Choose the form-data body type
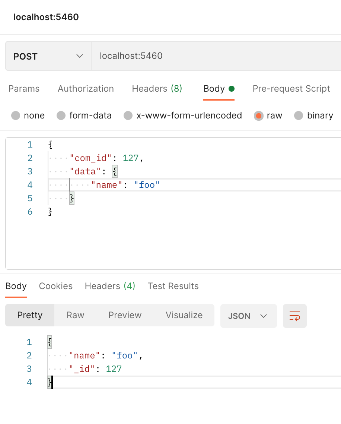Viewport: 341px width, 424px height. [61, 116]
